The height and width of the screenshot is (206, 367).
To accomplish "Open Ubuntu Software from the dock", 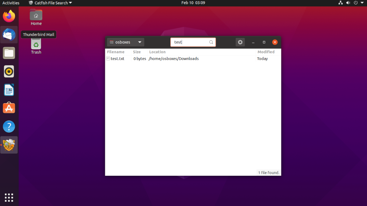I will (x=9, y=108).
